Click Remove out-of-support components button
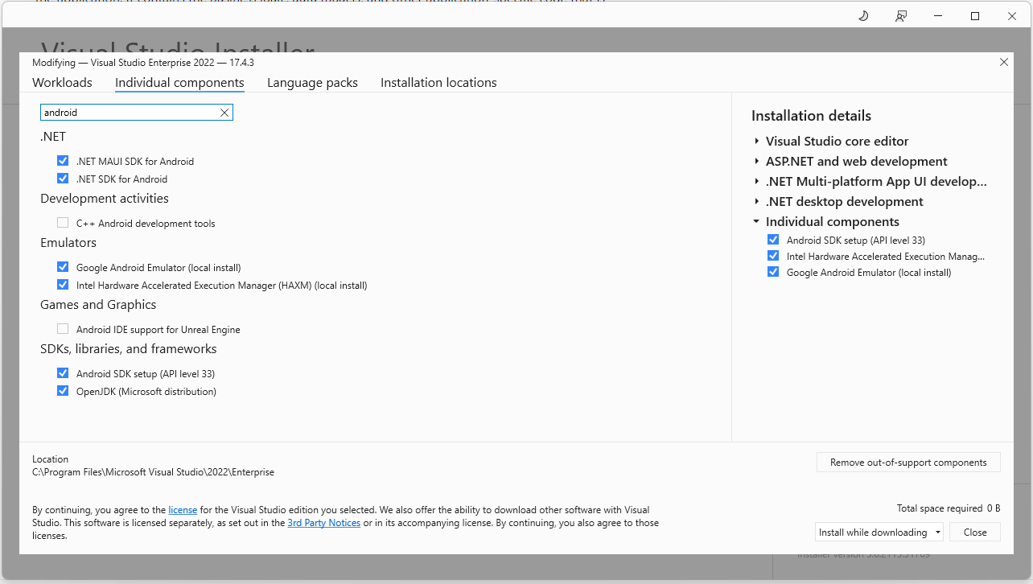Screen dimensions: 1033x584 908,463
